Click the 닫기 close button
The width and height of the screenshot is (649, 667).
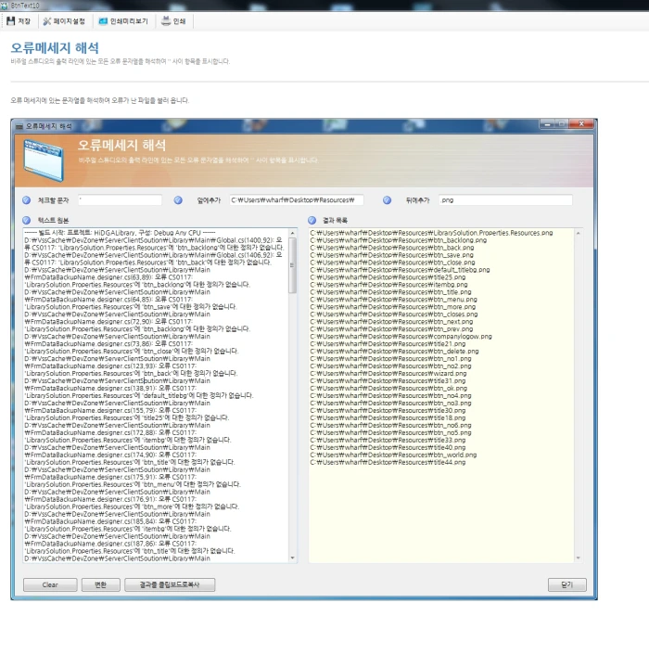click(x=567, y=584)
